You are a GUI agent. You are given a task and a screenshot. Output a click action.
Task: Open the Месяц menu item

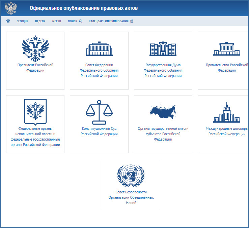pyautogui.click(x=57, y=21)
